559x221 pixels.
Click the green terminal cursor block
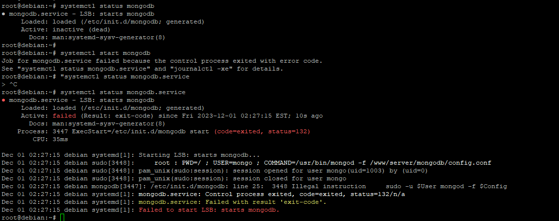pyautogui.click(x=62, y=217)
